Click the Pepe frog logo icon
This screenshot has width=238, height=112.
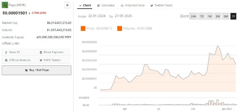pyautogui.click(x=5, y=5)
